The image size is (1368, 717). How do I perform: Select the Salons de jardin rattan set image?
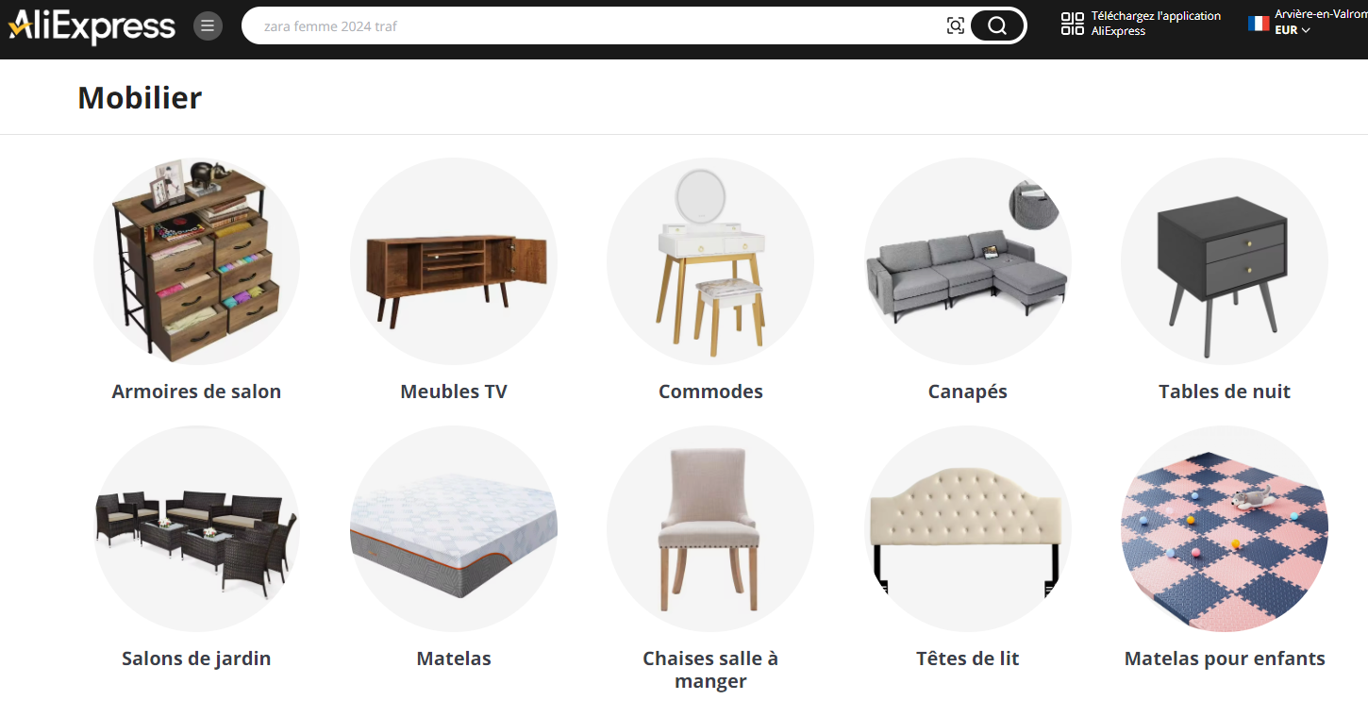pos(196,528)
